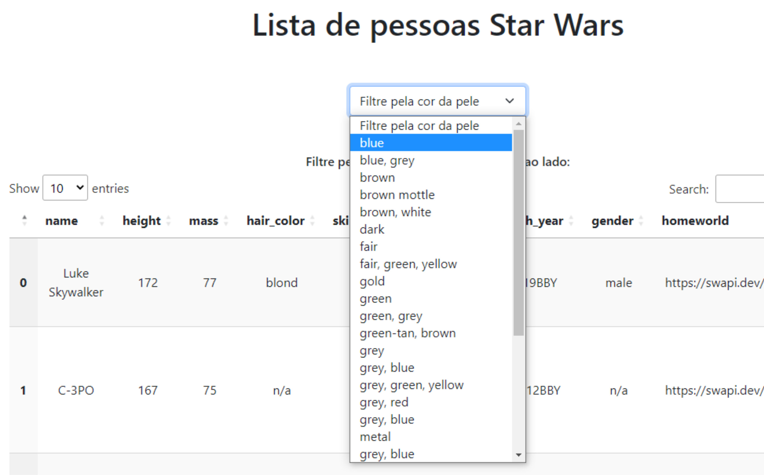The width and height of the screenshot is (764, 475).
Task: Choose the 'metal' option
Action: pyautogui.click(x=431, y=437)
